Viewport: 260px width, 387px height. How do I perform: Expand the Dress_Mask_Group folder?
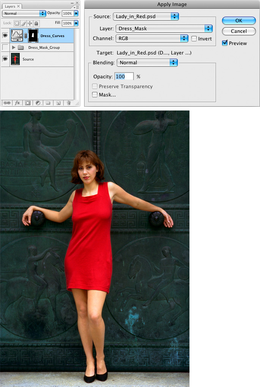pyautogui.click(x=14, y=48)
